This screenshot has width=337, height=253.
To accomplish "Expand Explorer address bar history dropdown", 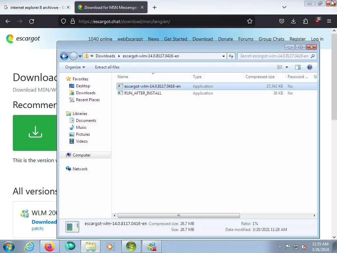I will (223, 56).
